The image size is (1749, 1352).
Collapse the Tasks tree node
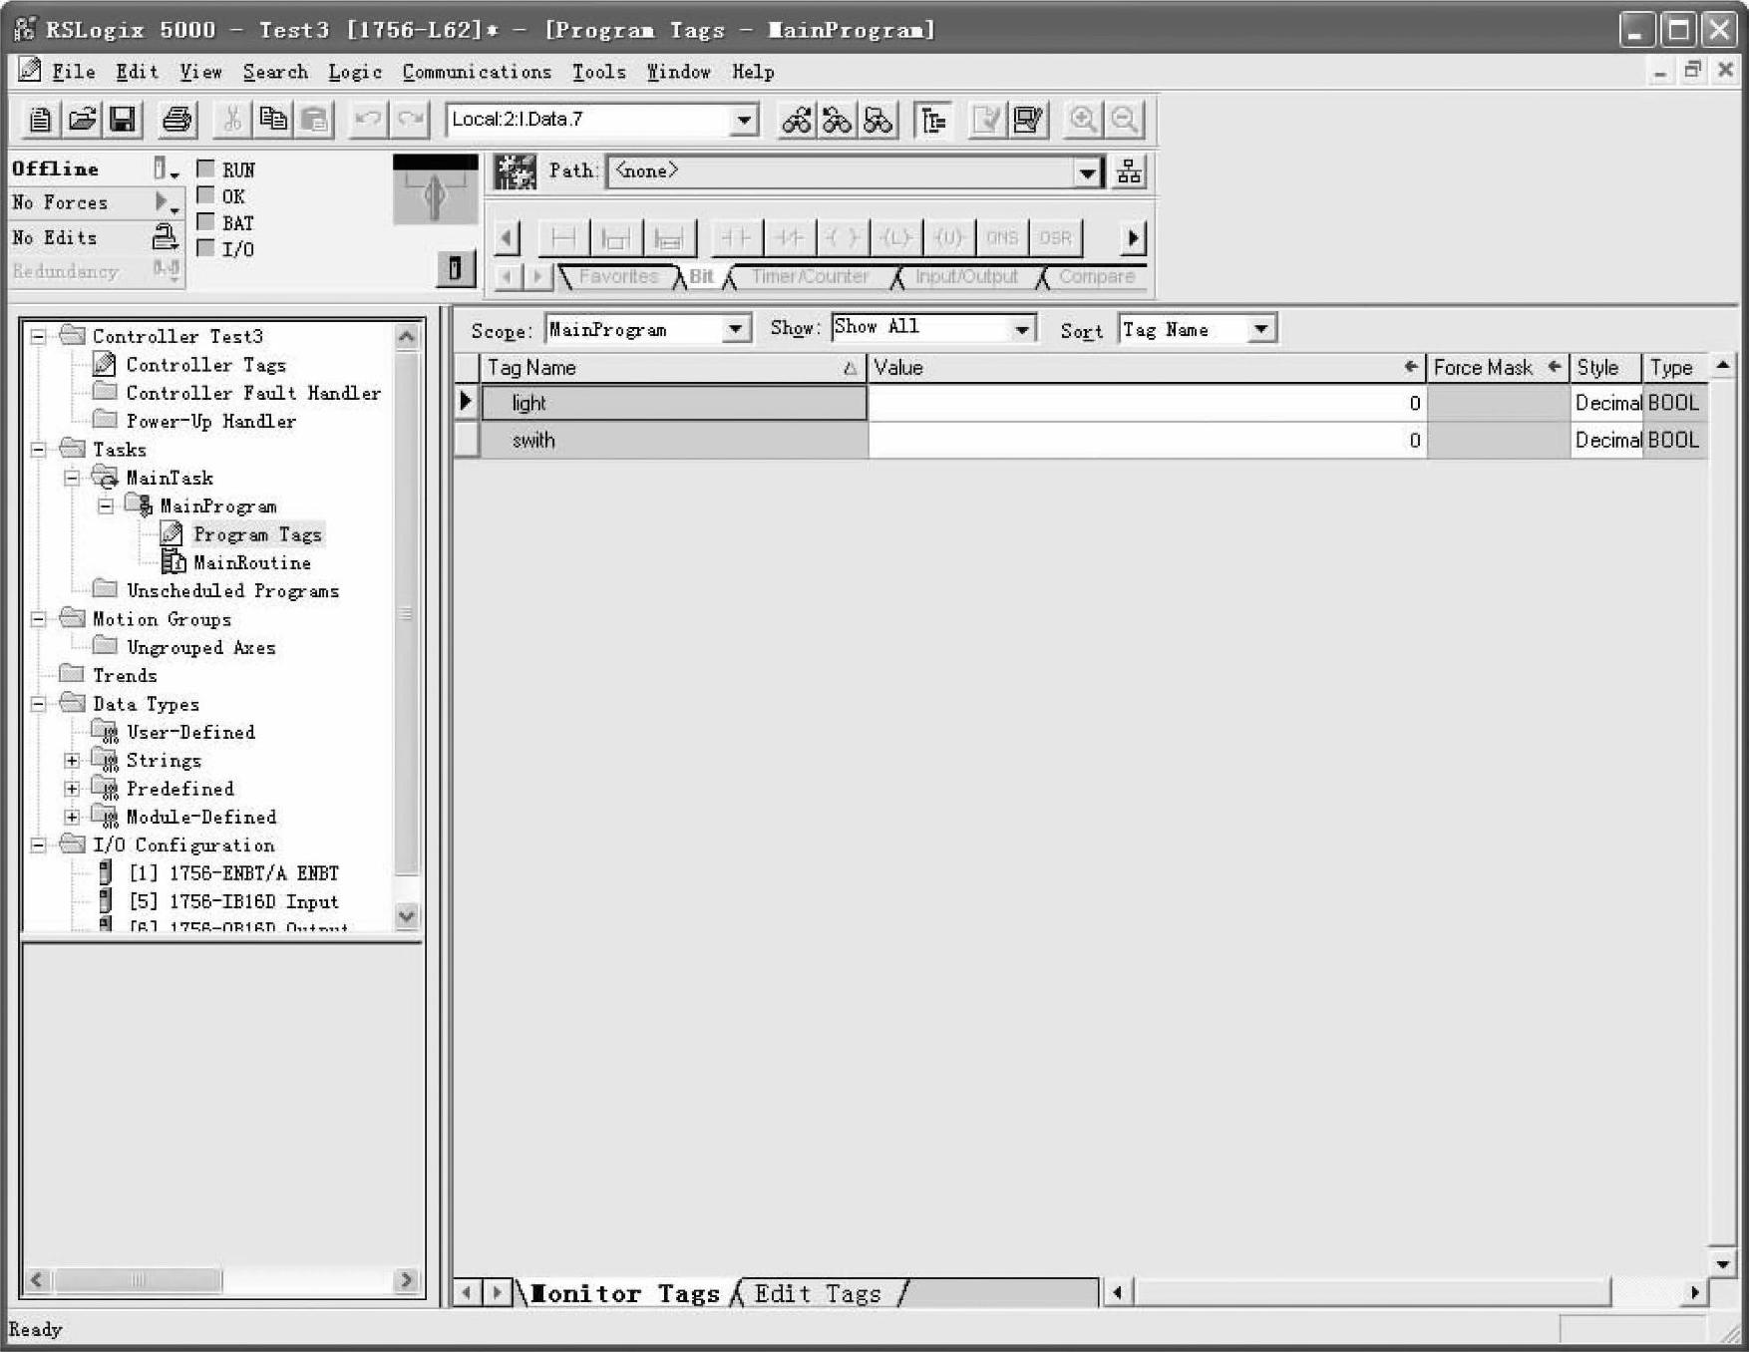click(38, 450)
